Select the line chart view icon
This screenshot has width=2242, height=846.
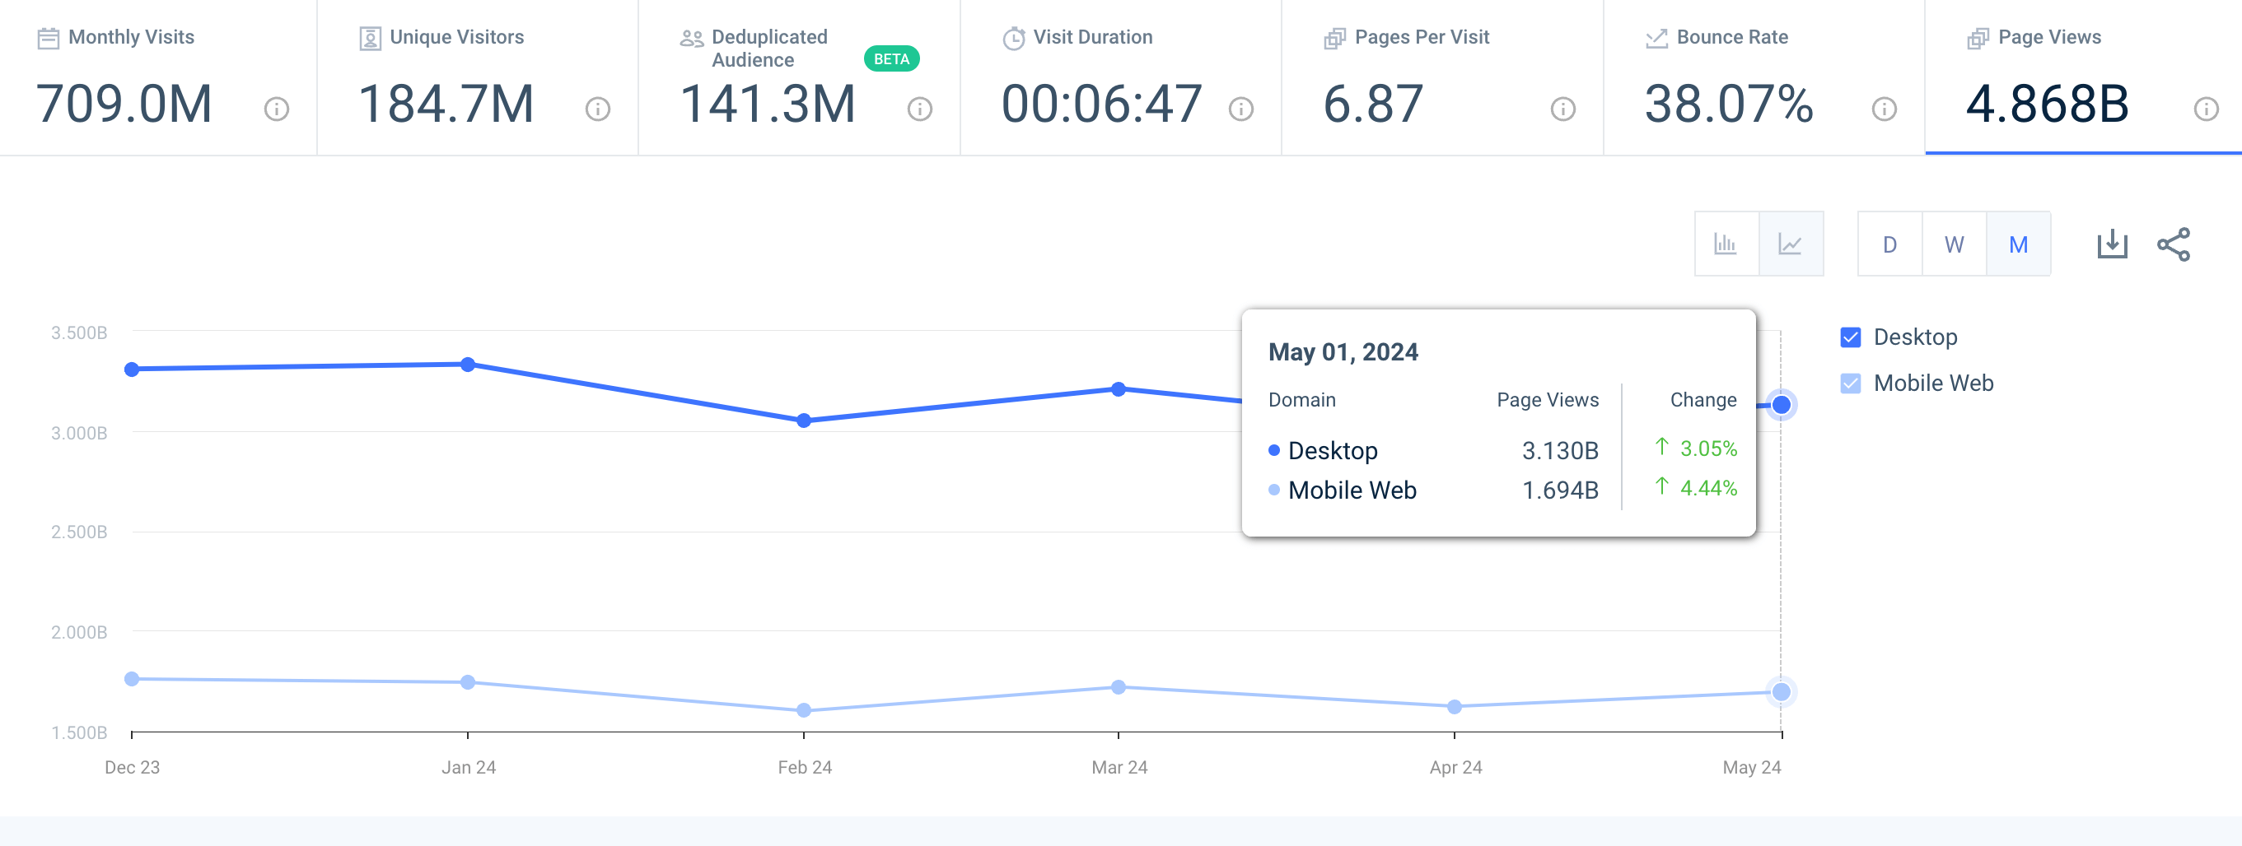(x=1791, y=244)
